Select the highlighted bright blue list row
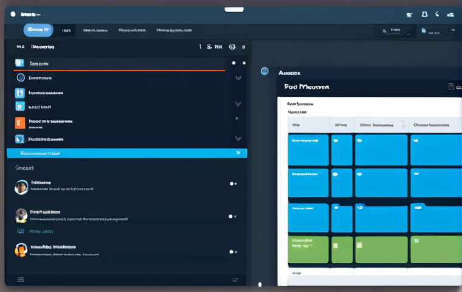The image size is (462, 292). [x=127, y=153]
